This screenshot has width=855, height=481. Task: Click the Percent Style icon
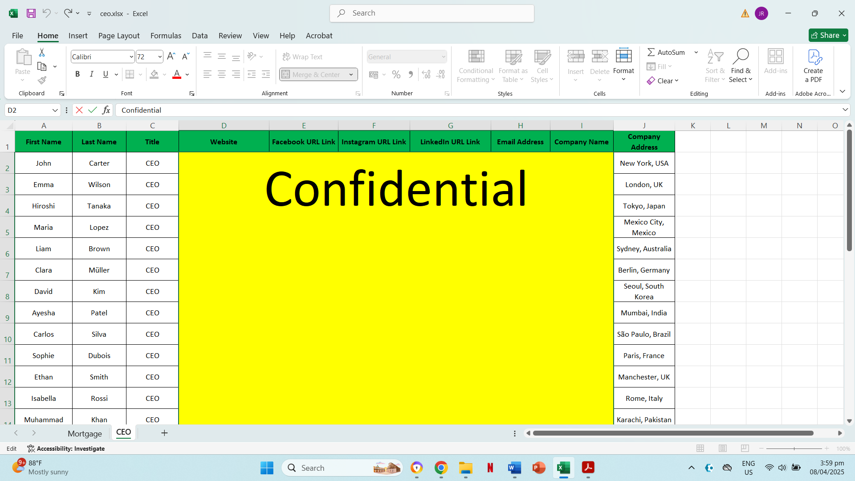tap(396, 74)
